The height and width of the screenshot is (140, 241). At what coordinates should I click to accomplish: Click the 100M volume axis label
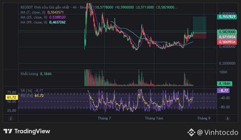(223, 72)
